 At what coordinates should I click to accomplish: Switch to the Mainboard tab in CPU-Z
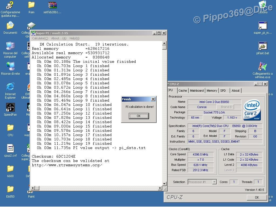point(196,91)
